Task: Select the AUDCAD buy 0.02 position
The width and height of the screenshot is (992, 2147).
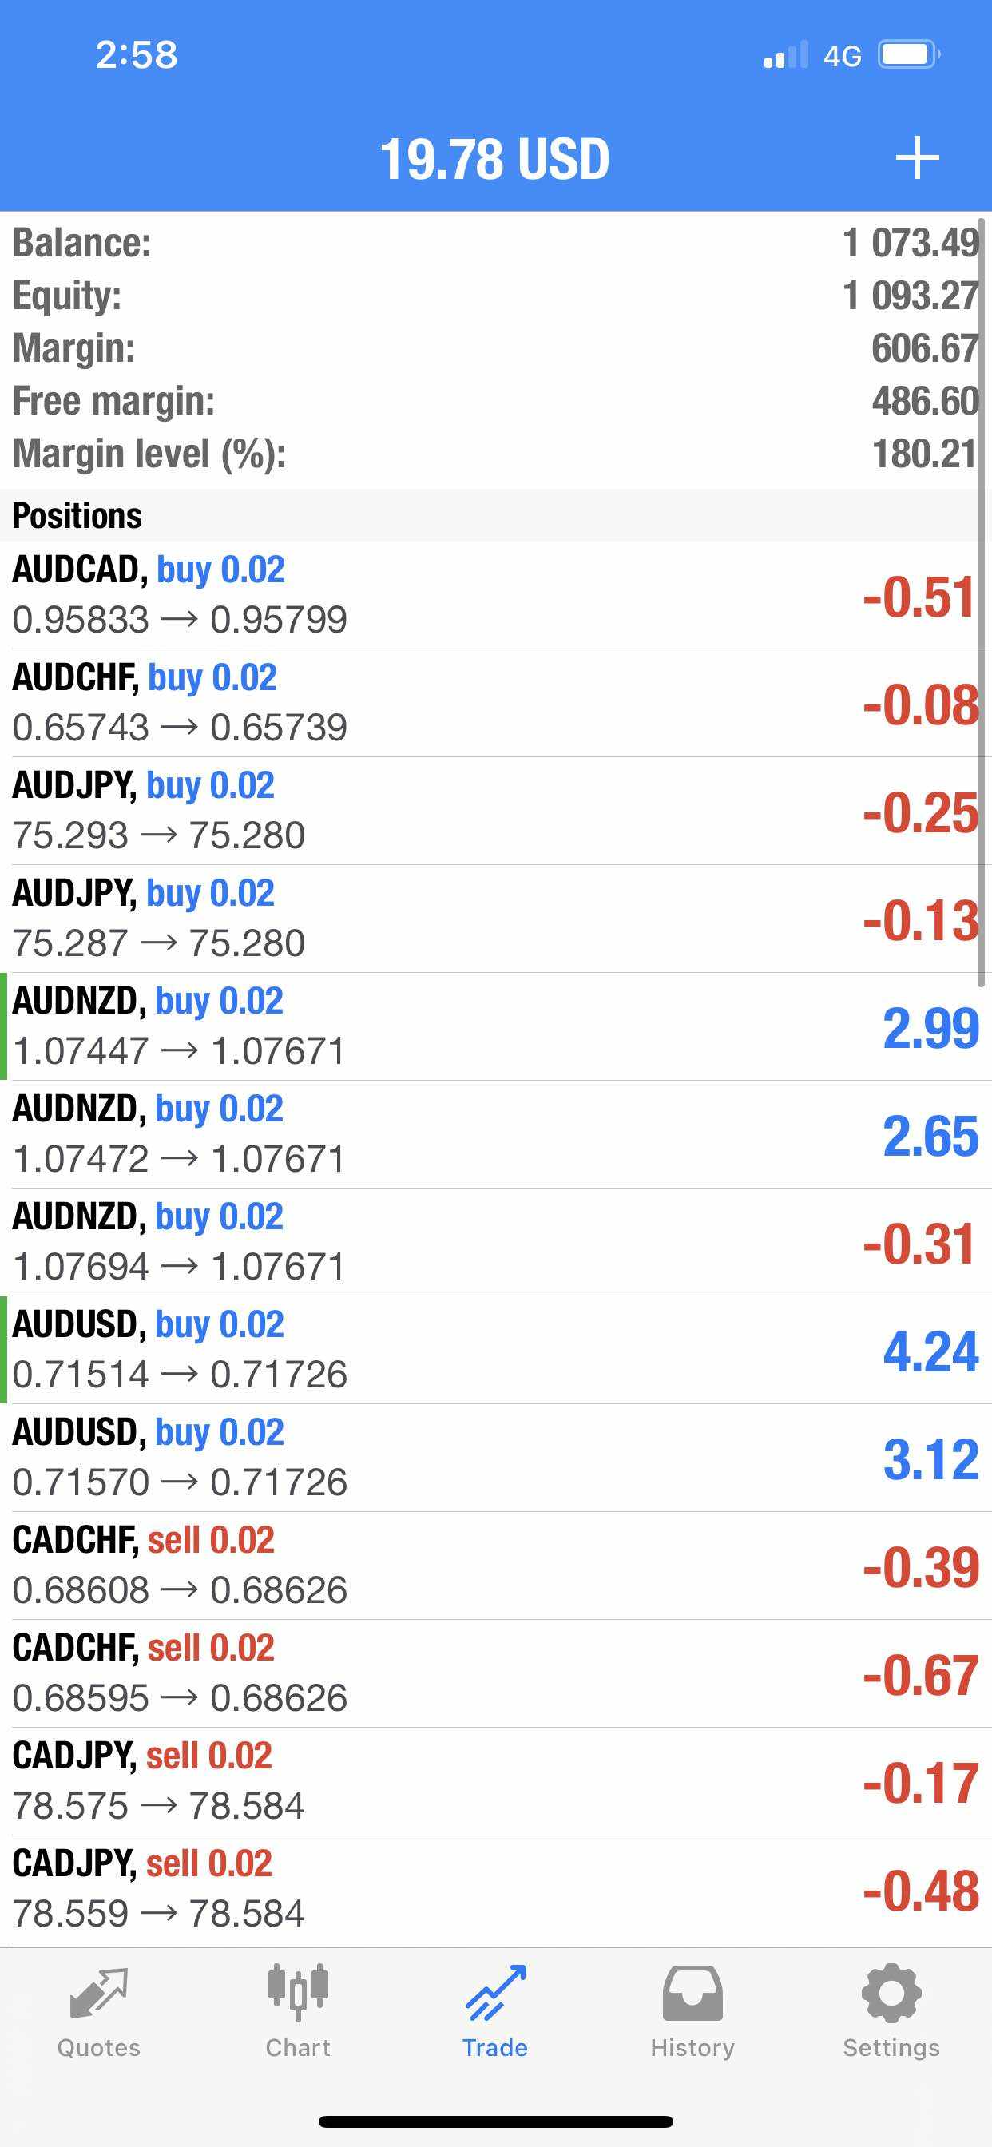Action: pos(492,594)
